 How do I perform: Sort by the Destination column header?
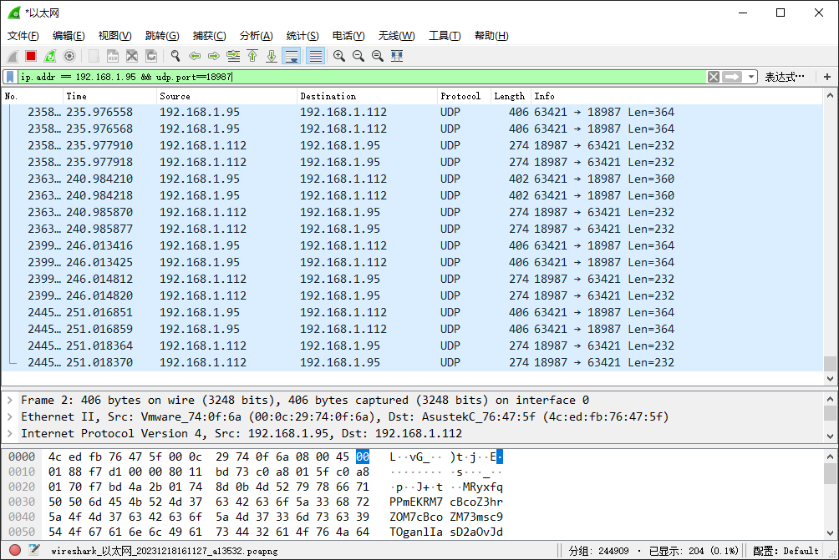(x=367, y=96)
